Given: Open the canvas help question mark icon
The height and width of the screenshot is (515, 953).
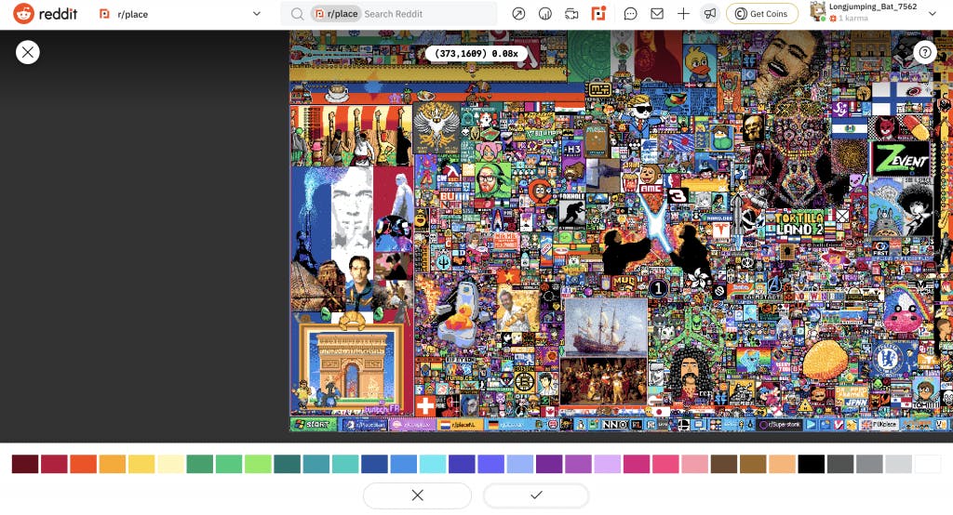Looking at the screenshot, I should (x=924, y=52).
